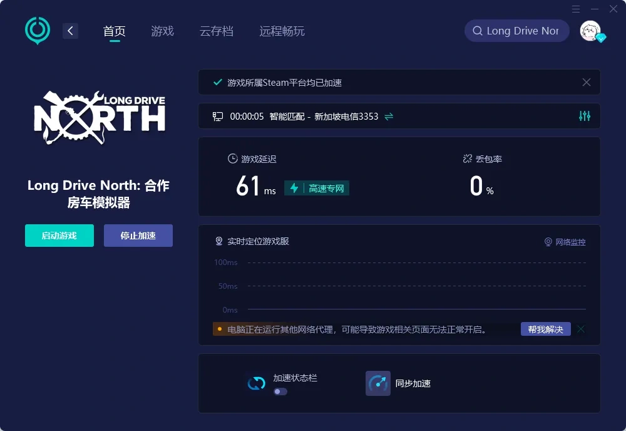Image resolution: width=626 pixels, height=431 pixels.
Task: Click the 帮我解决 button on the proxy warning
Action: click(x=545, y=329)
